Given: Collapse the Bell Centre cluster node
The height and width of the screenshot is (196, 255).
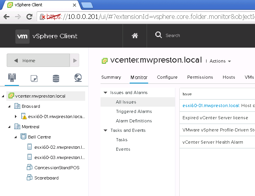Looking at the screenshot, I should pos(16,137).
